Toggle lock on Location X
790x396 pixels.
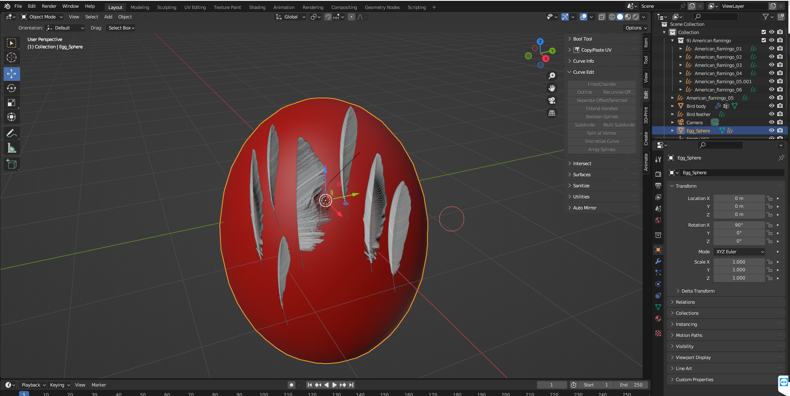(x=769, y=198)
